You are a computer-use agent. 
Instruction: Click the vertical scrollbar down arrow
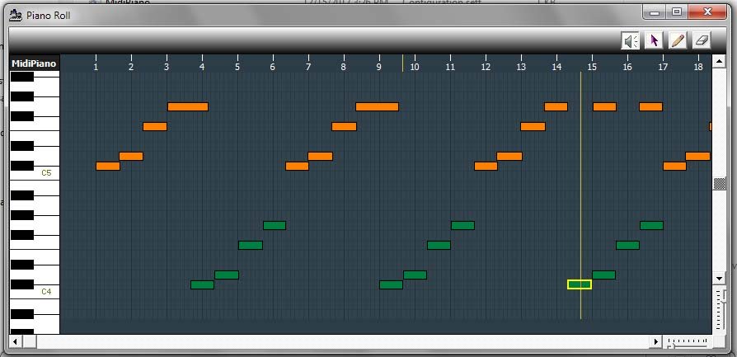[x=719, y=279]
